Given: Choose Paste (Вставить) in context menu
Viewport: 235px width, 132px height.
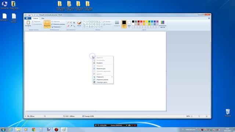Looking at the screenshot, I should tap(103, 63).
